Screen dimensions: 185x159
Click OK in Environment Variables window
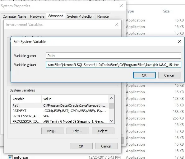pyautogui.click(x=81, y=146)
